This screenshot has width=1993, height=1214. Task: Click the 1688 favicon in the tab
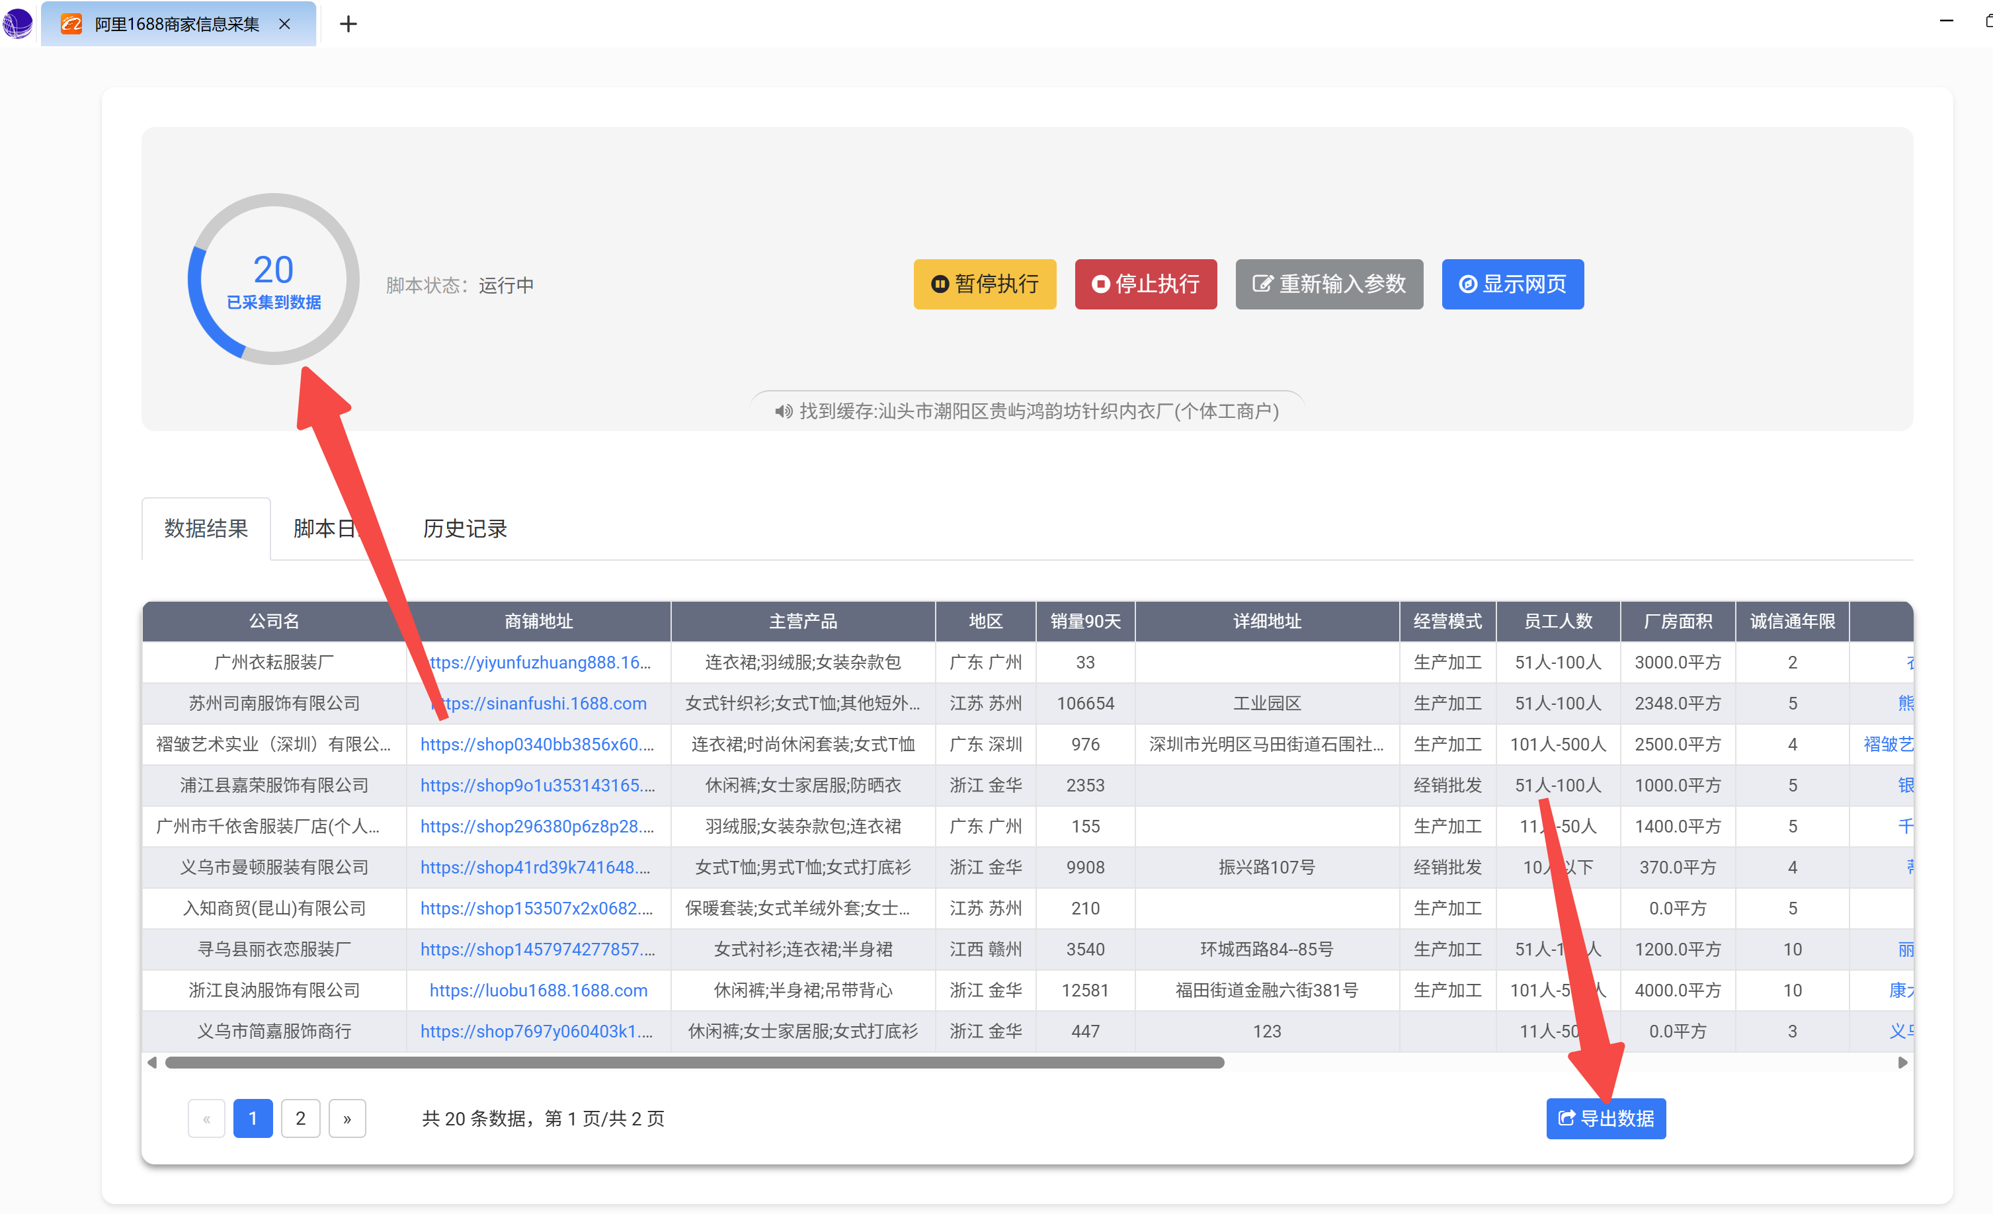tap(71, 23)
